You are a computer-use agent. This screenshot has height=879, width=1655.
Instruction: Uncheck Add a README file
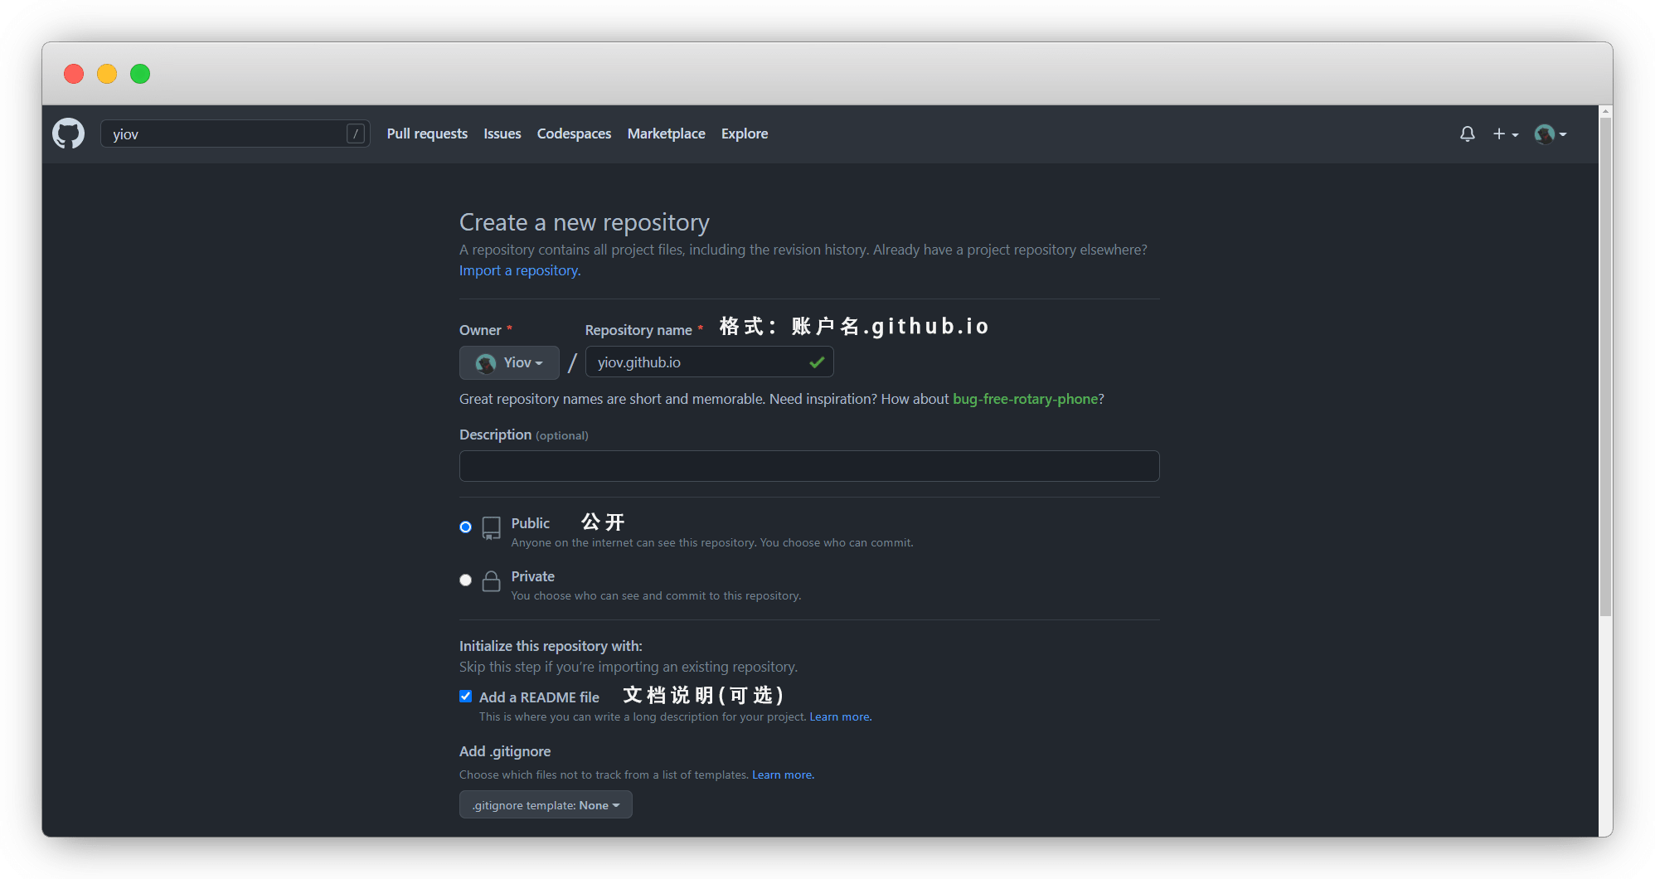tap(465, 696)
